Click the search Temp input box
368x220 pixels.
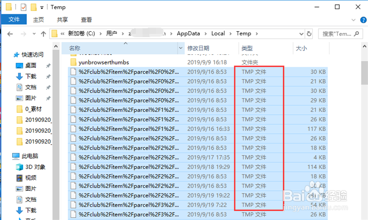click(340, 34)
